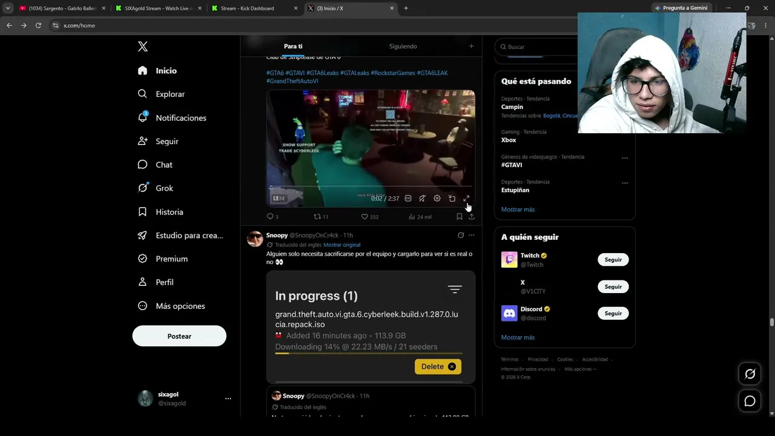Open the Explorar search page
The image size is (775, 436).
[x=161, y=94]
